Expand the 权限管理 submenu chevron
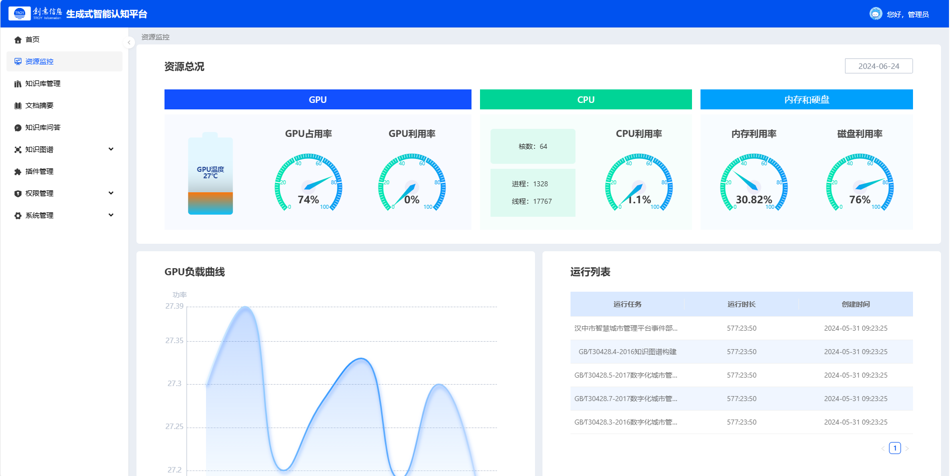Image resolution: width=950 pixels, height=476 pixels. 111,193
